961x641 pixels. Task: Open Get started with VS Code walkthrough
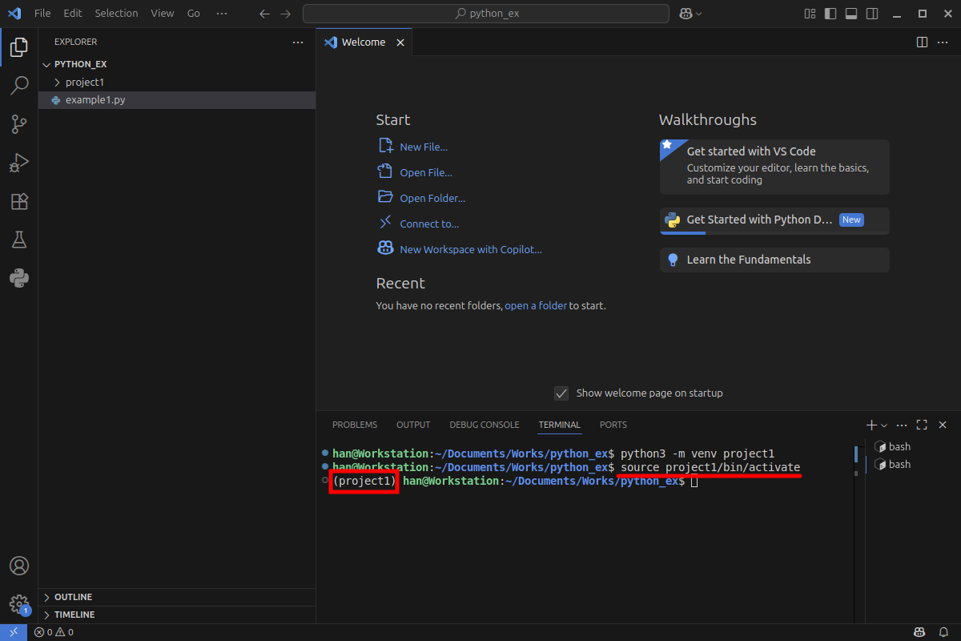[x=774, y=167]
